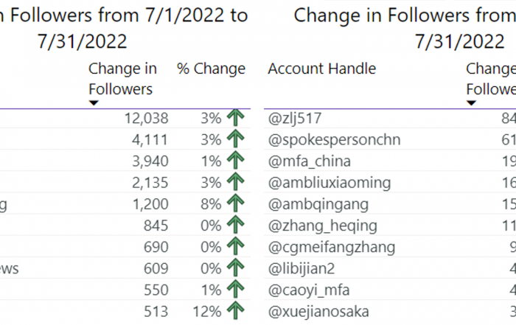Click the up arrow in the 550 row
This screenshot has width=516, height=325.
pos(236,290)
